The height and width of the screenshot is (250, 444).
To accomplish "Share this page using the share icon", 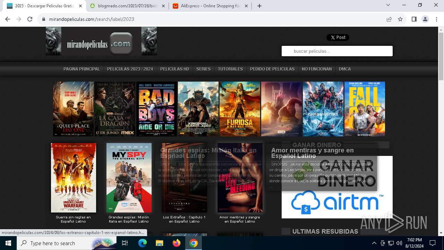I will (x=389, y=19).
